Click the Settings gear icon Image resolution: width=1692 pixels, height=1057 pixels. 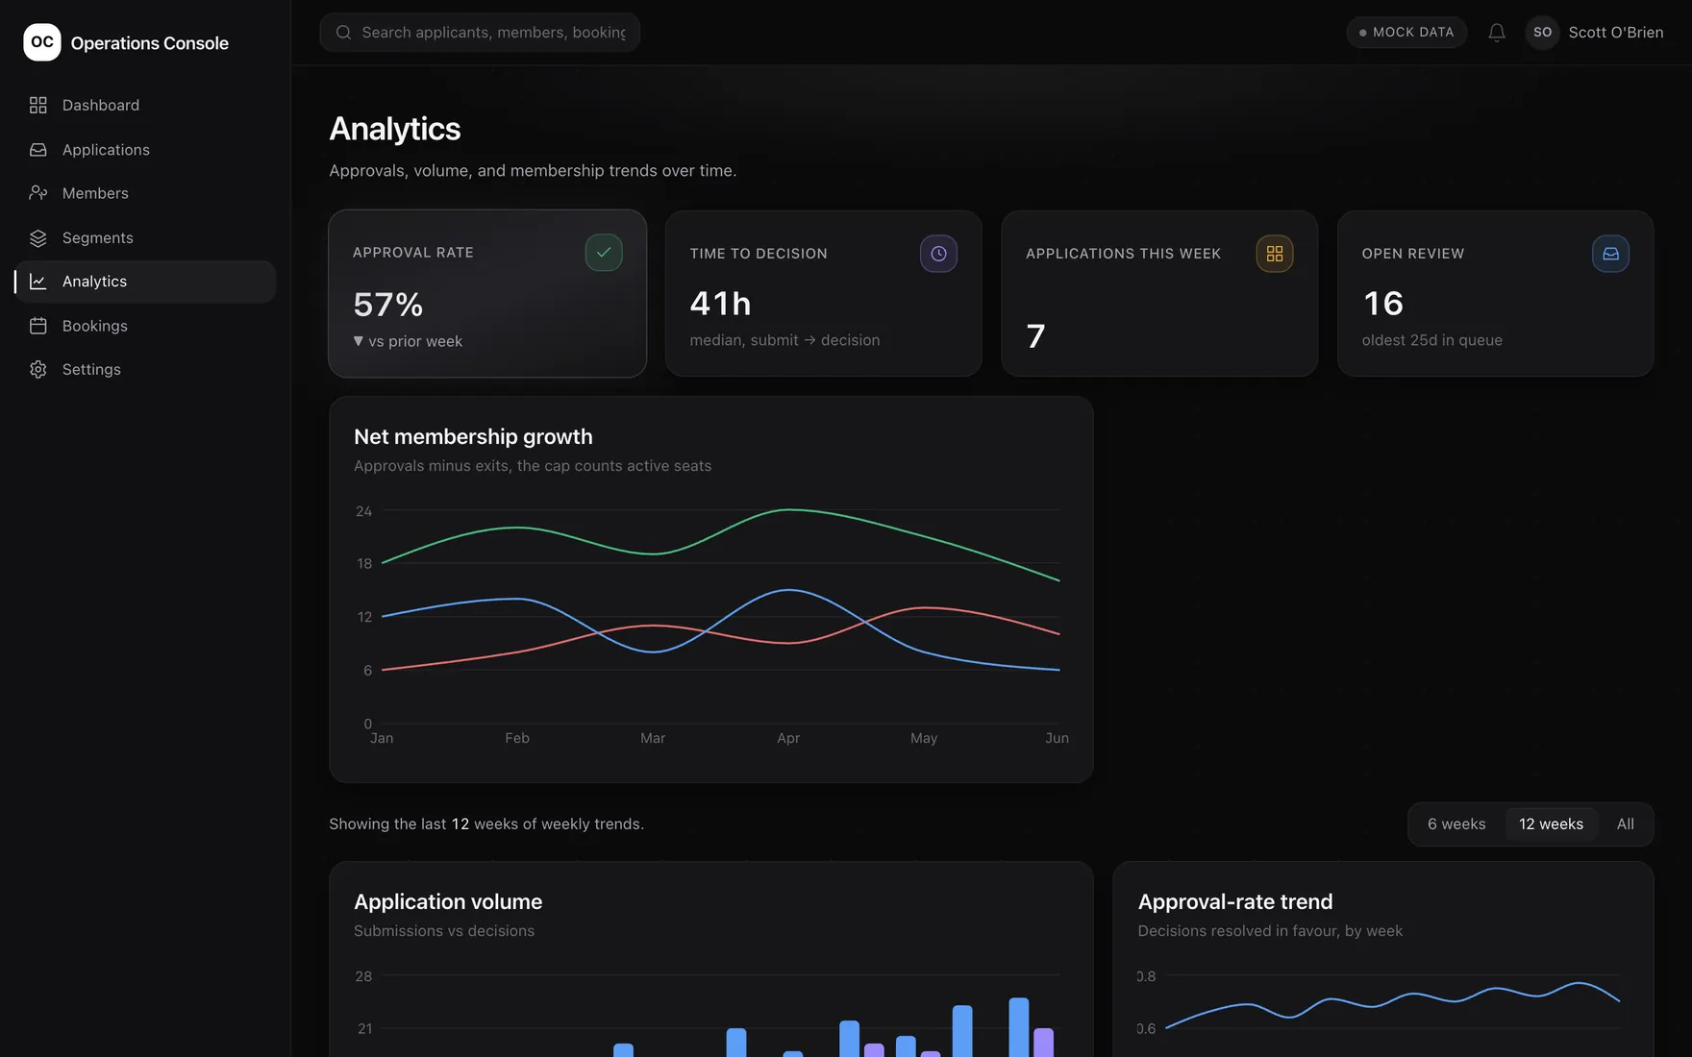point(38,369)
